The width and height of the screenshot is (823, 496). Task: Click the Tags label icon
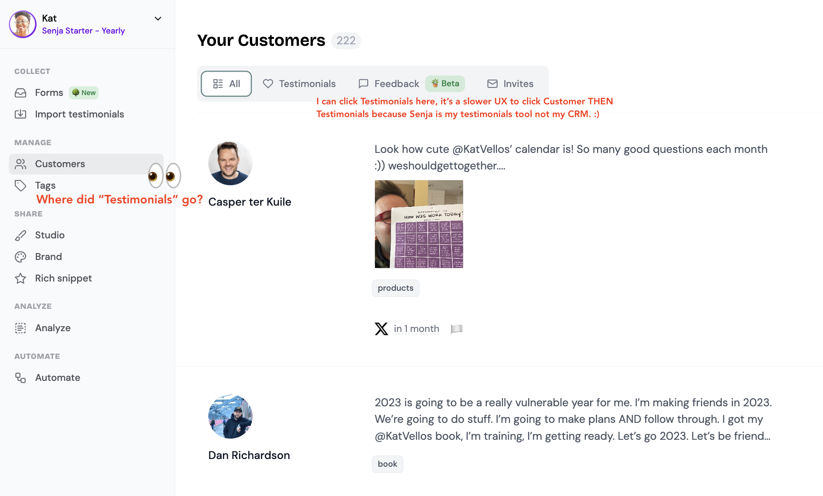coord(20,186)
